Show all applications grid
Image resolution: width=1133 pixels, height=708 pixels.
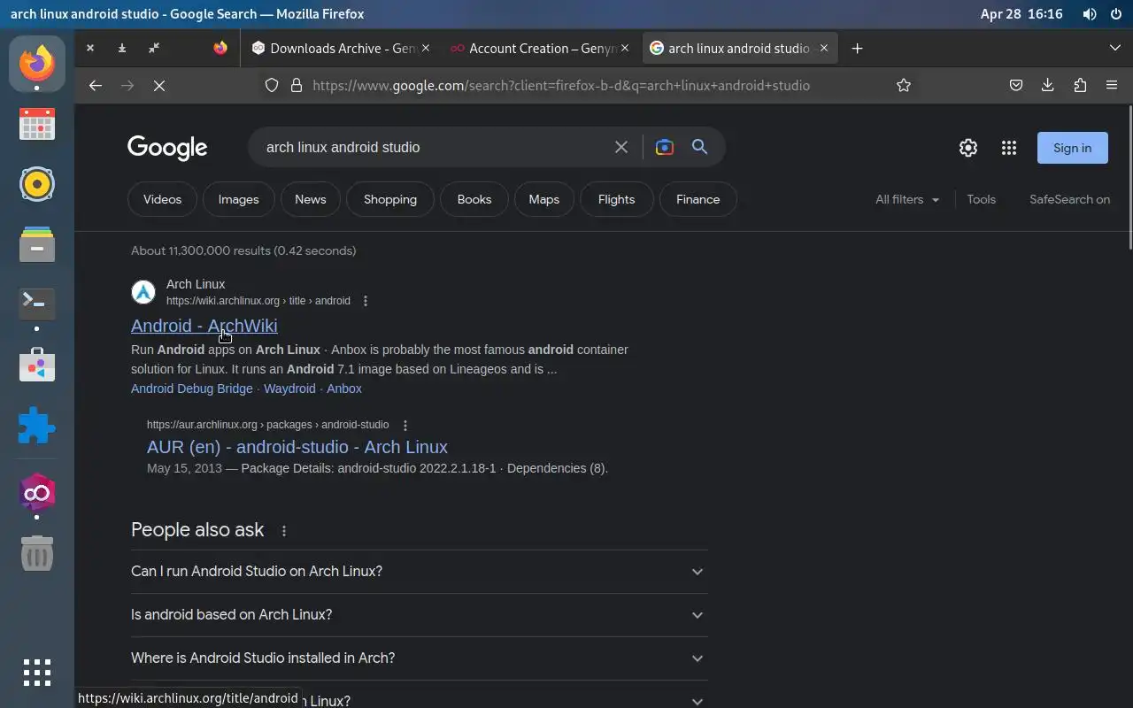[37, 673]
